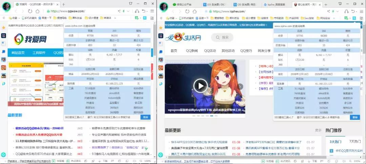Click headphone icon in right browser toolbar

[x=347, y=11]
